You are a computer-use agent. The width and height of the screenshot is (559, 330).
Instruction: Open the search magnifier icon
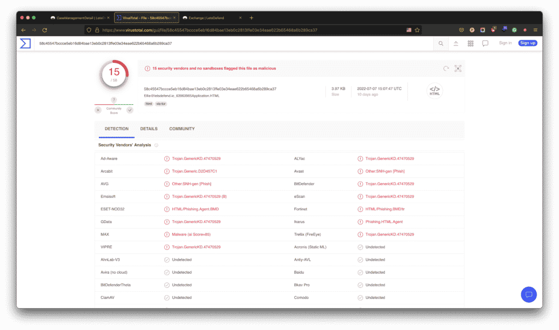441,44
